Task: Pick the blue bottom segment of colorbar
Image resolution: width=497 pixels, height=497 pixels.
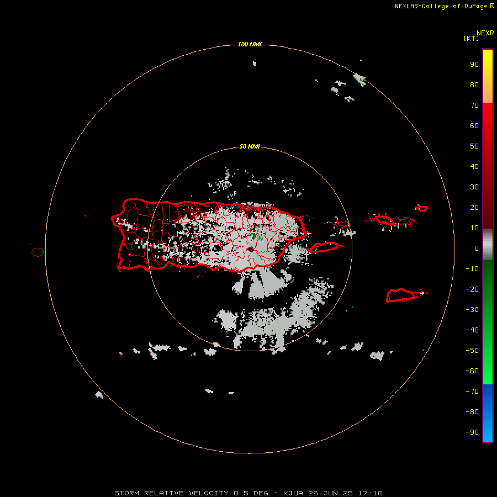Action: click(488, 413)
